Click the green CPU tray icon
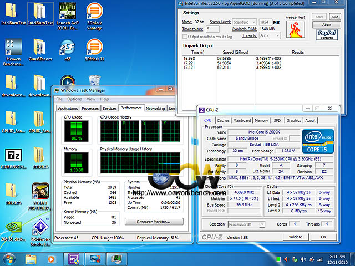Image resolution: width=355 pixels, height=266 pixels. coord(278,259)
